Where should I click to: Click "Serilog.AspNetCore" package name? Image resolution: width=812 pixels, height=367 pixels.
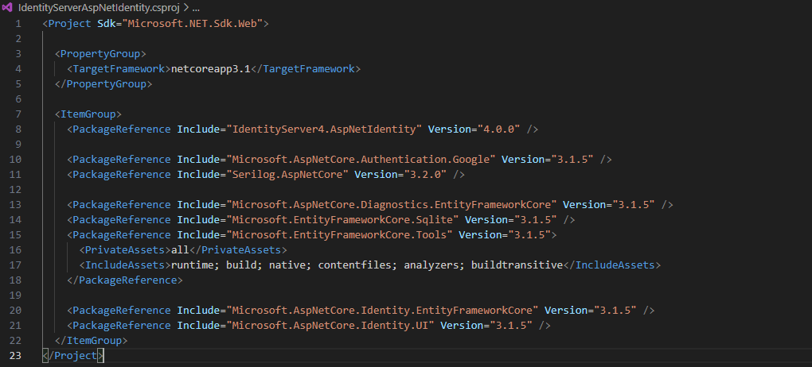[287, 174]
